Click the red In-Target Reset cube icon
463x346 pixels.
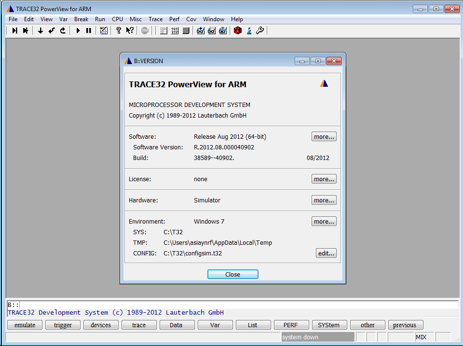238,30
